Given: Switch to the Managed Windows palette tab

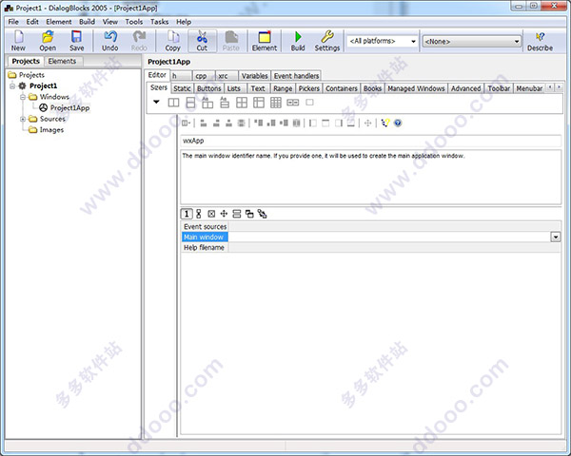Looking at the screenshot, I should (x=416, y=88).
